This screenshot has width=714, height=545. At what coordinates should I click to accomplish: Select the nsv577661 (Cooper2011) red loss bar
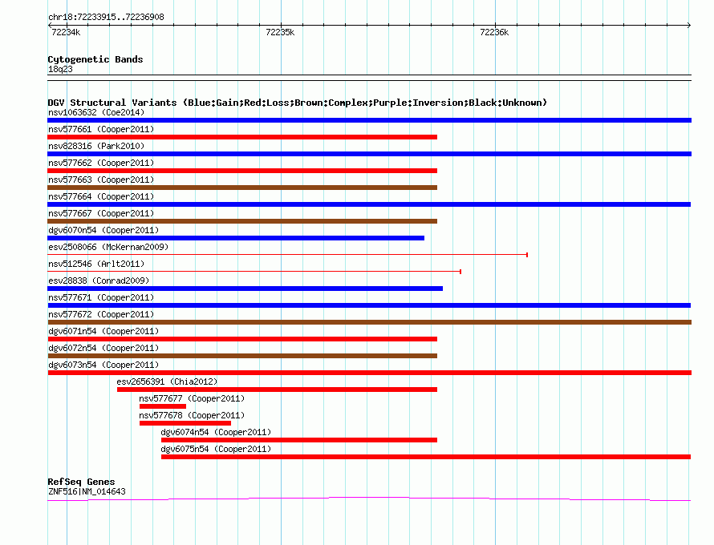[242, 137]
